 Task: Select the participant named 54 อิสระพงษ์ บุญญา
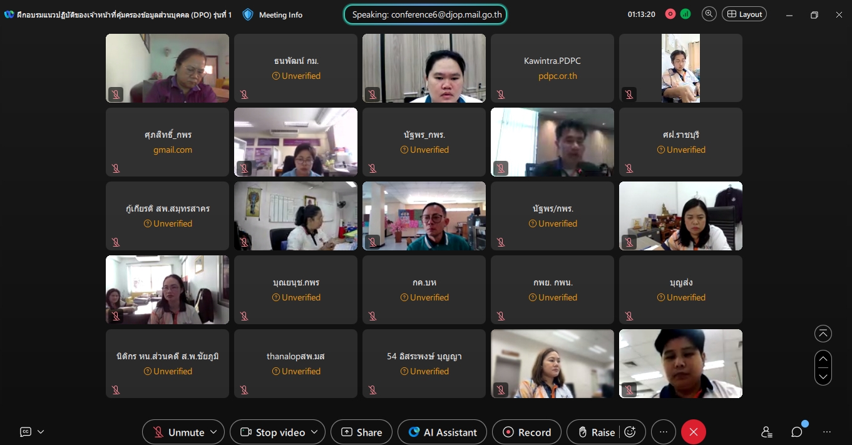pos(424,356)
